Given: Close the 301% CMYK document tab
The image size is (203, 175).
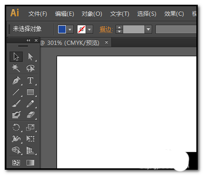Looking at the screenshot, I should click(x=106, y=42).
